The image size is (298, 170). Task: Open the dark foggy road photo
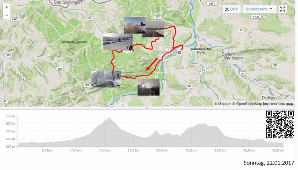click(x=149, y=87)
